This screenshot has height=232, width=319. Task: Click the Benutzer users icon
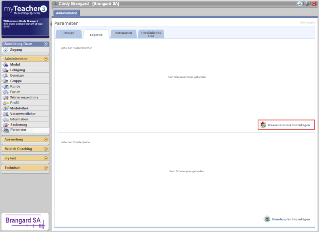pos(5,75)
